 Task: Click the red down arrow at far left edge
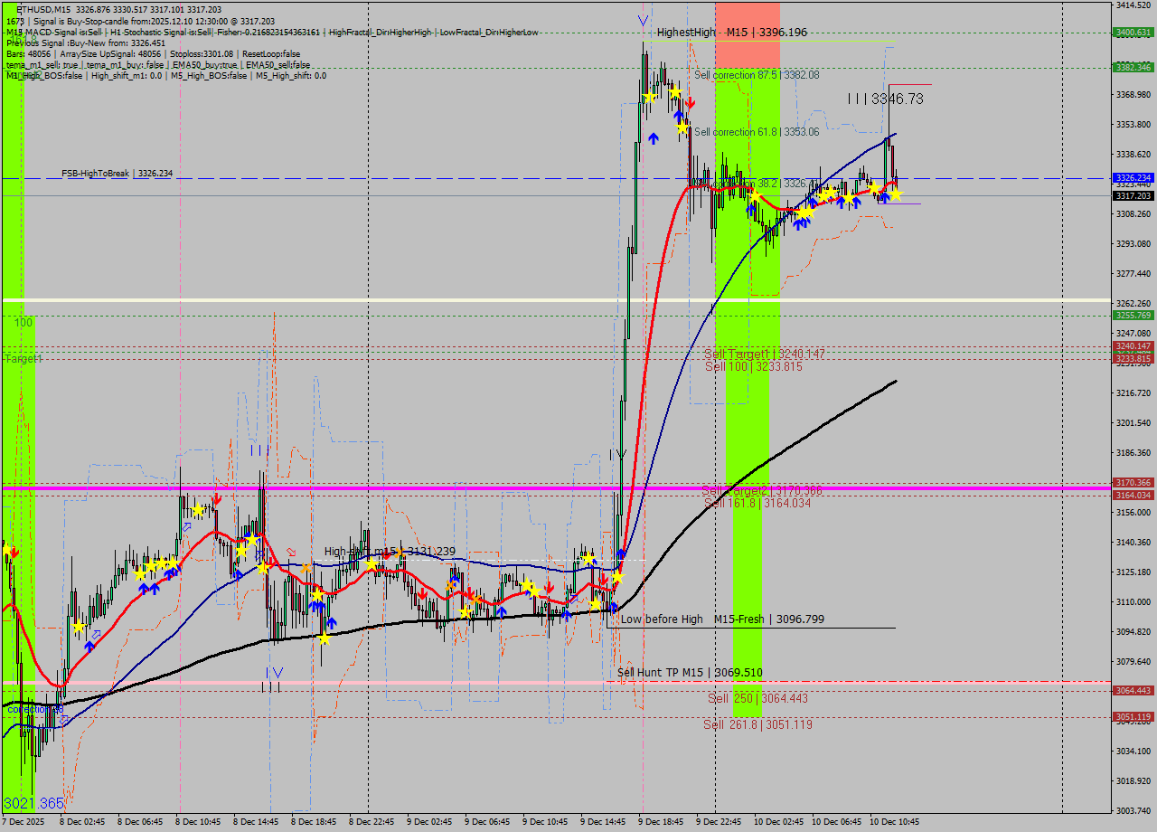point(14,552)
